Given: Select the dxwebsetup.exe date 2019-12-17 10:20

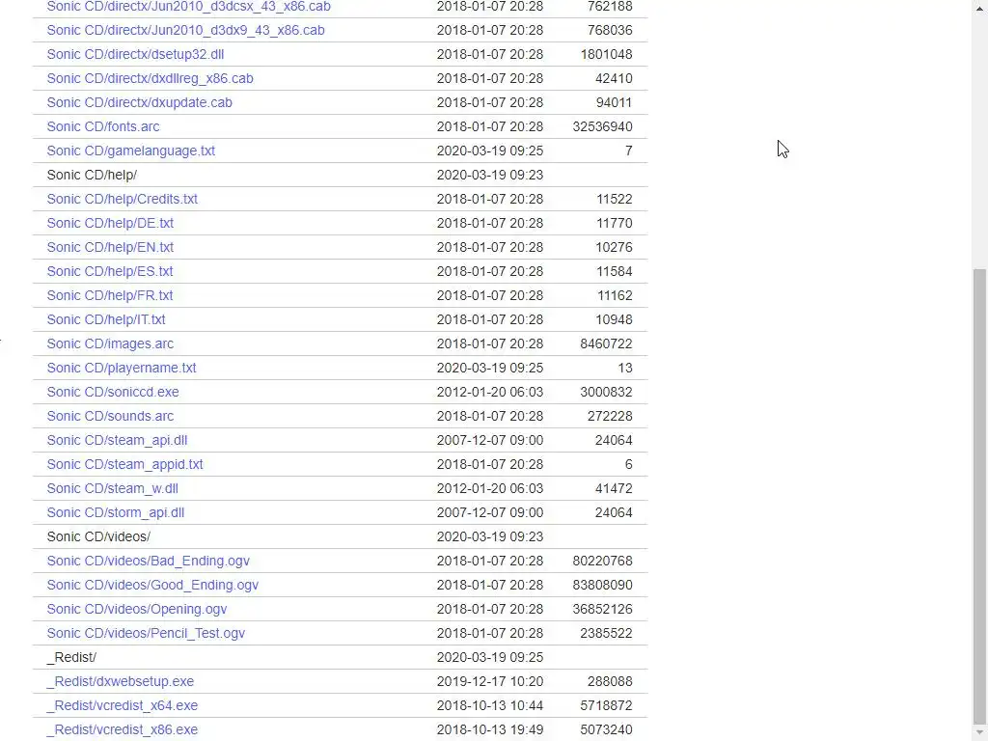Looking at the screenshot, I should coord(489,682).
